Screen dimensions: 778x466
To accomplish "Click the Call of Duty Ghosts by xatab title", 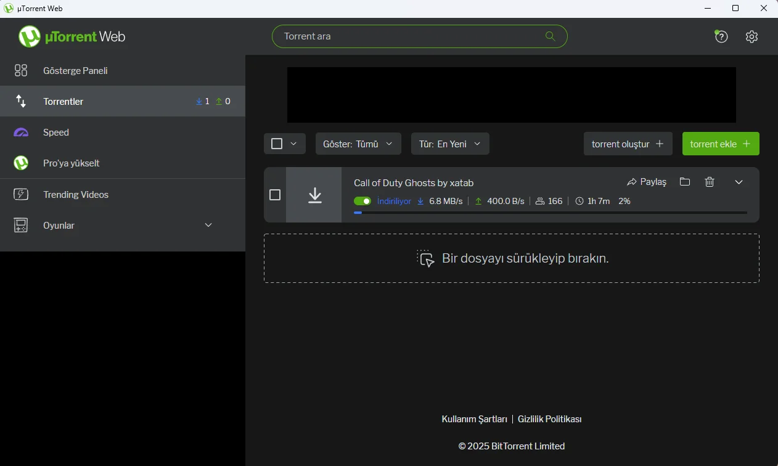I will [x=414, y=183].
